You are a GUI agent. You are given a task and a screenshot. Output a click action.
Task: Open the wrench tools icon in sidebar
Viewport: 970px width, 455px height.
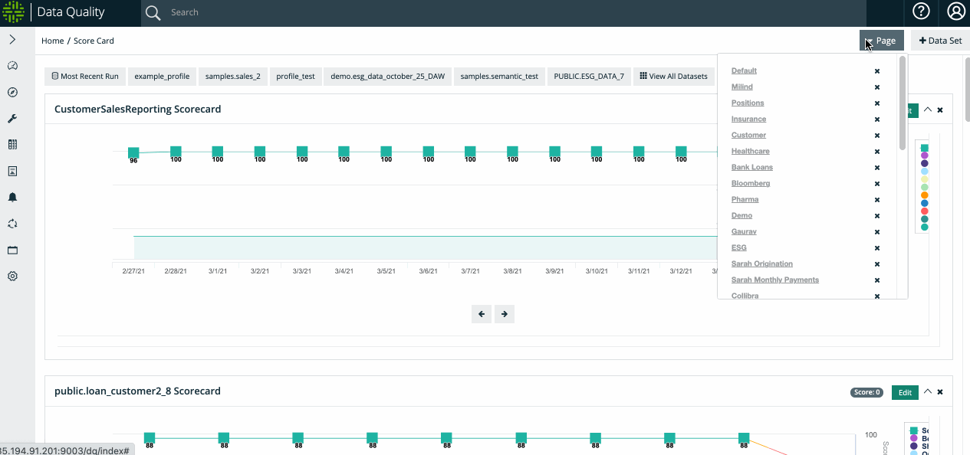tap(12, 119)
